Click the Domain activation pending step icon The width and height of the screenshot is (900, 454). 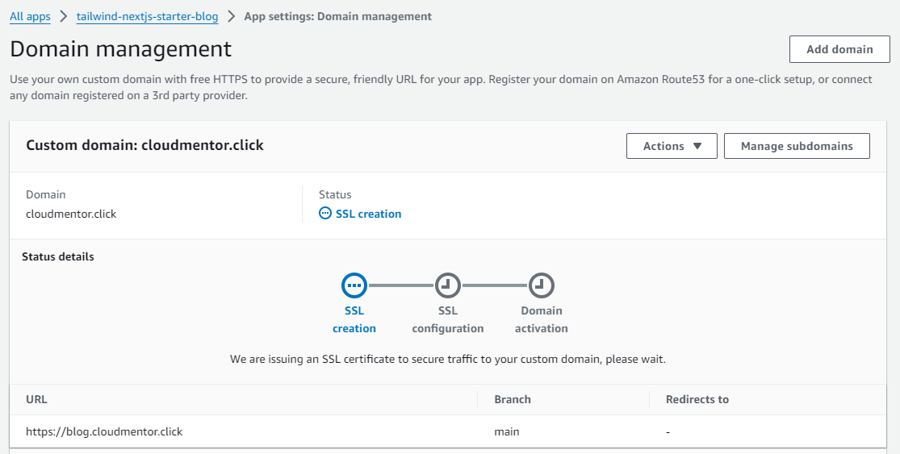point(542,285)
